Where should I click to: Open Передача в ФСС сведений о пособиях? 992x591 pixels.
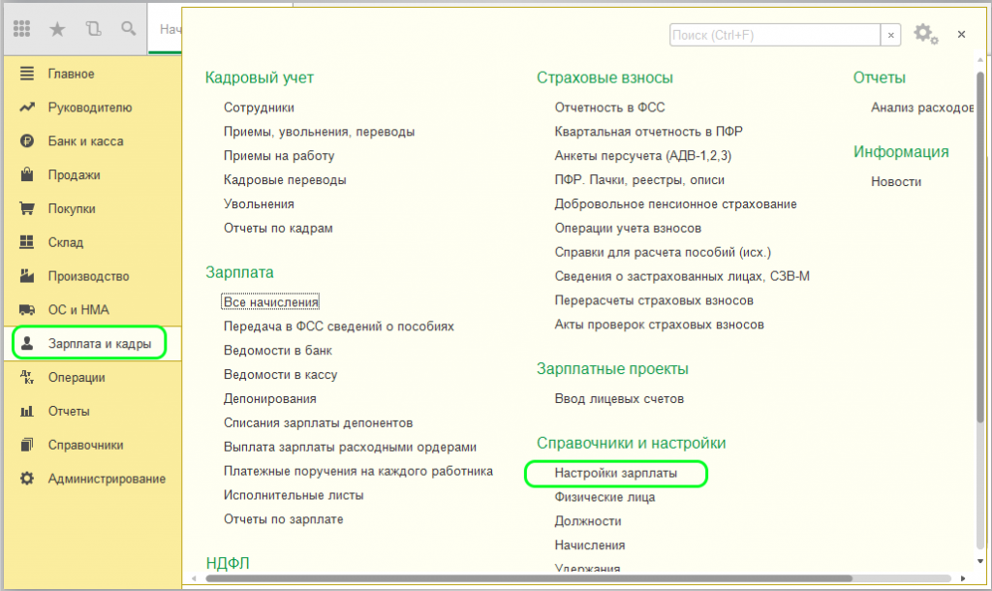pyautogui.click(x=338, y=326)
